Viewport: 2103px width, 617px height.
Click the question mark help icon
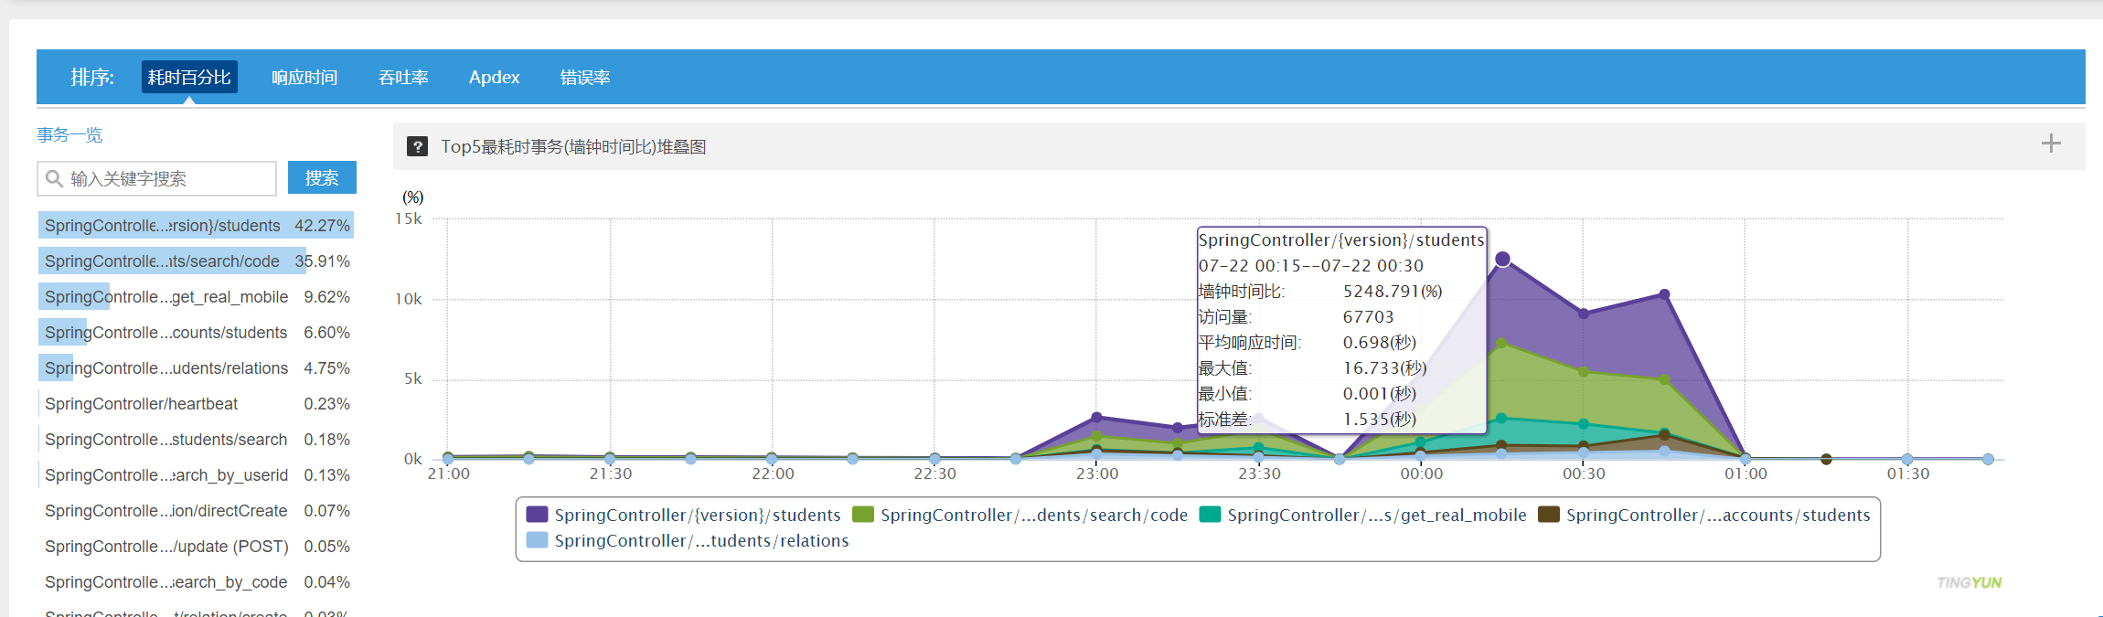417,146
